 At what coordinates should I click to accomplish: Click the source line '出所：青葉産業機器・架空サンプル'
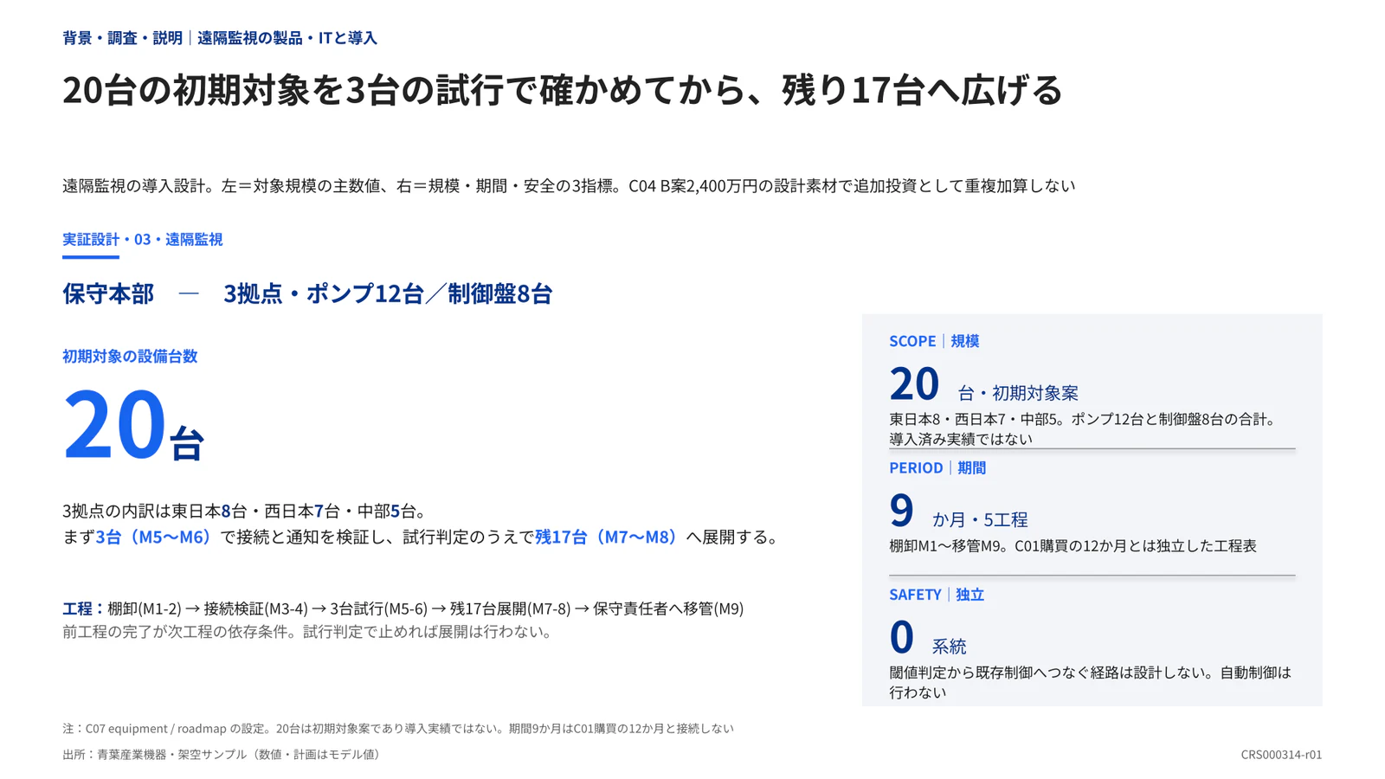(223, 755)
